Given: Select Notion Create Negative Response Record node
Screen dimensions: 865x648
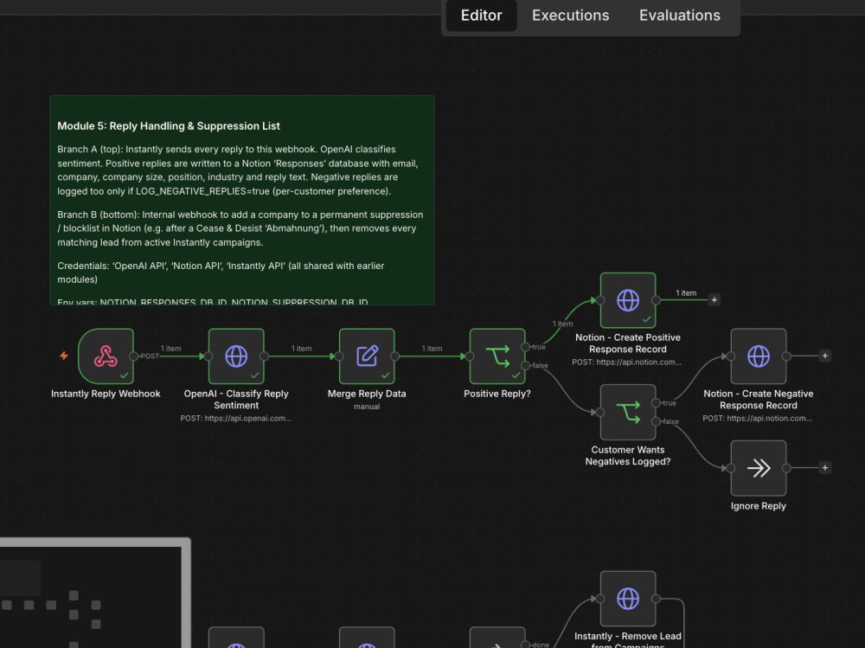Looking at the screenshot, I should [x=759, y=356].
